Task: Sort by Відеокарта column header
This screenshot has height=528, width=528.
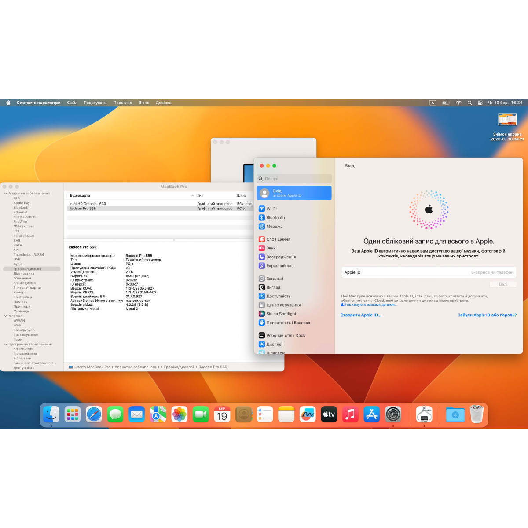Action: click(x=131, y=195)
